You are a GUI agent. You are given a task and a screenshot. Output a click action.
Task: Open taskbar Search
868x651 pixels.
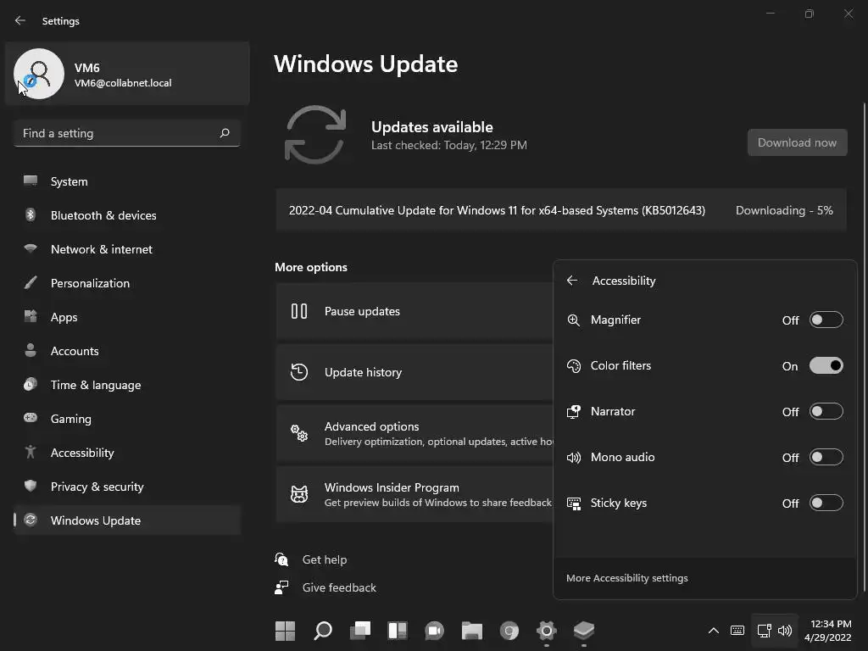[x=323, y=631]
